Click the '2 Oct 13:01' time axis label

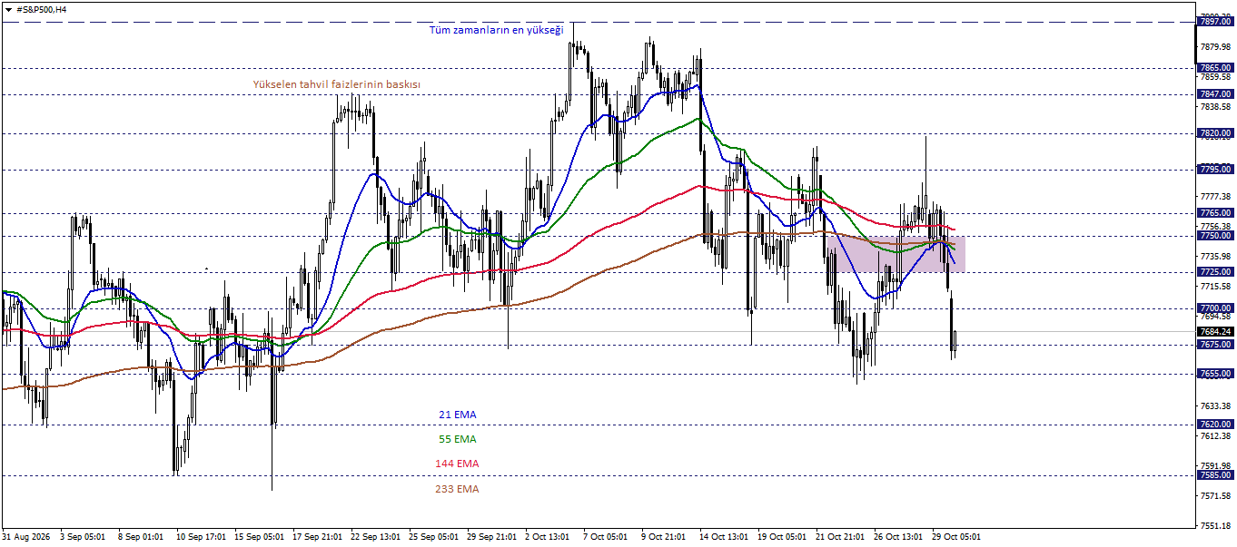pos(548,536)
